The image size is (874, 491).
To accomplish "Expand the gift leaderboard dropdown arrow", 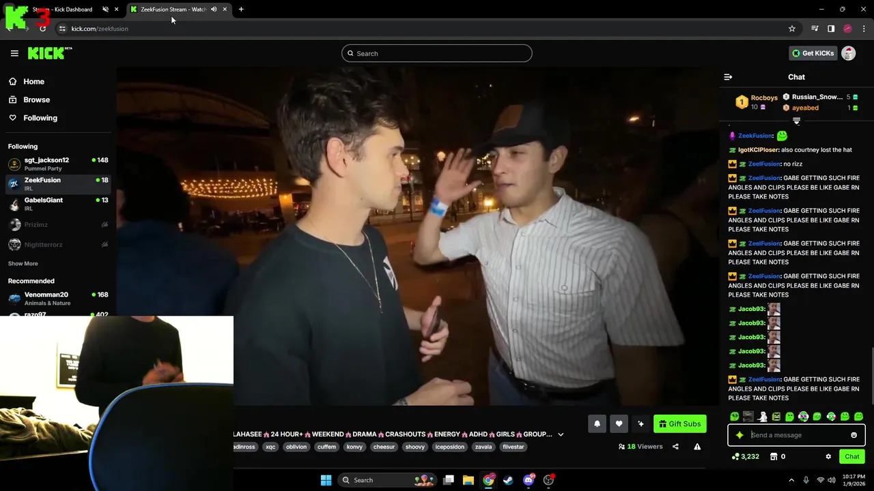I will [x=796, y=121].
